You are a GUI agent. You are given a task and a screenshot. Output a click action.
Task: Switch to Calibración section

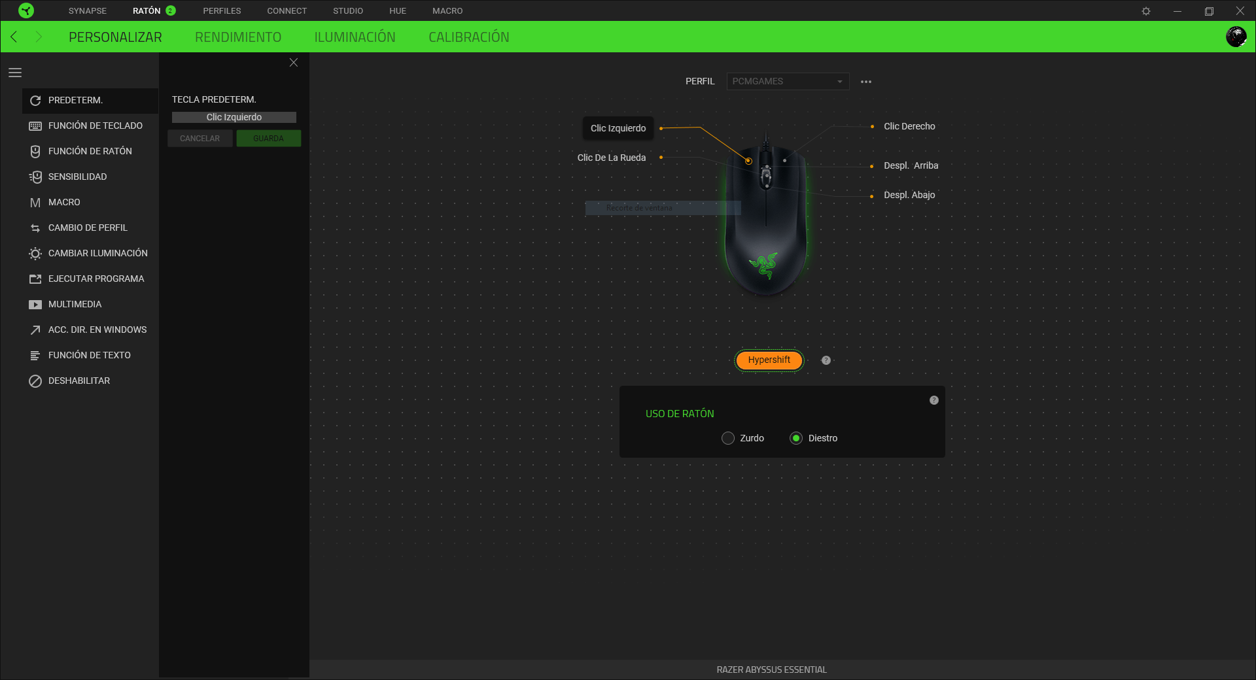click(x=468, y=37)
